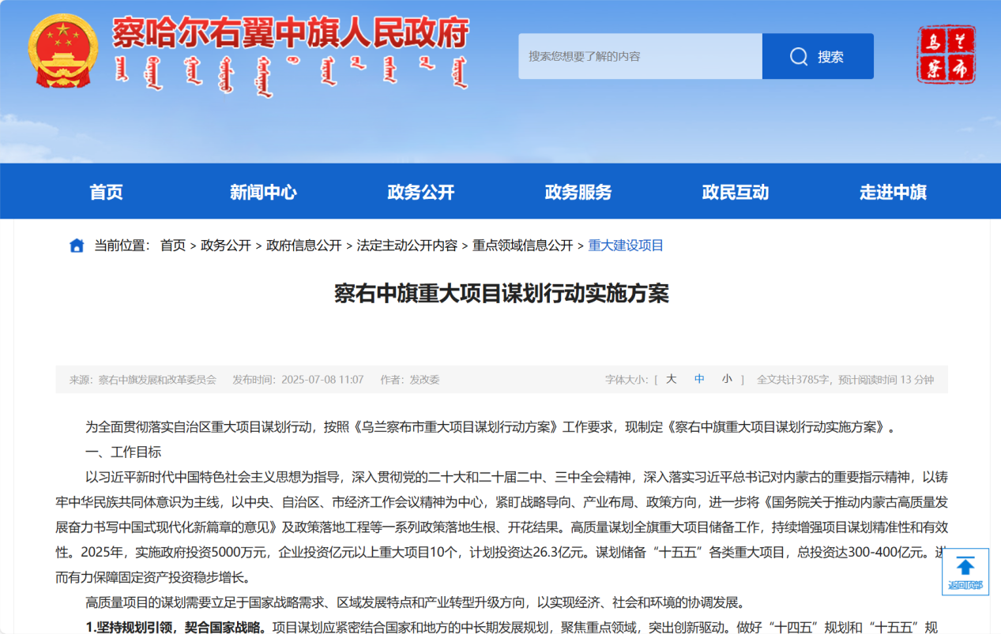
Task: Navigate to 首页 in the top menu
Action: click(x=107, y=191)
